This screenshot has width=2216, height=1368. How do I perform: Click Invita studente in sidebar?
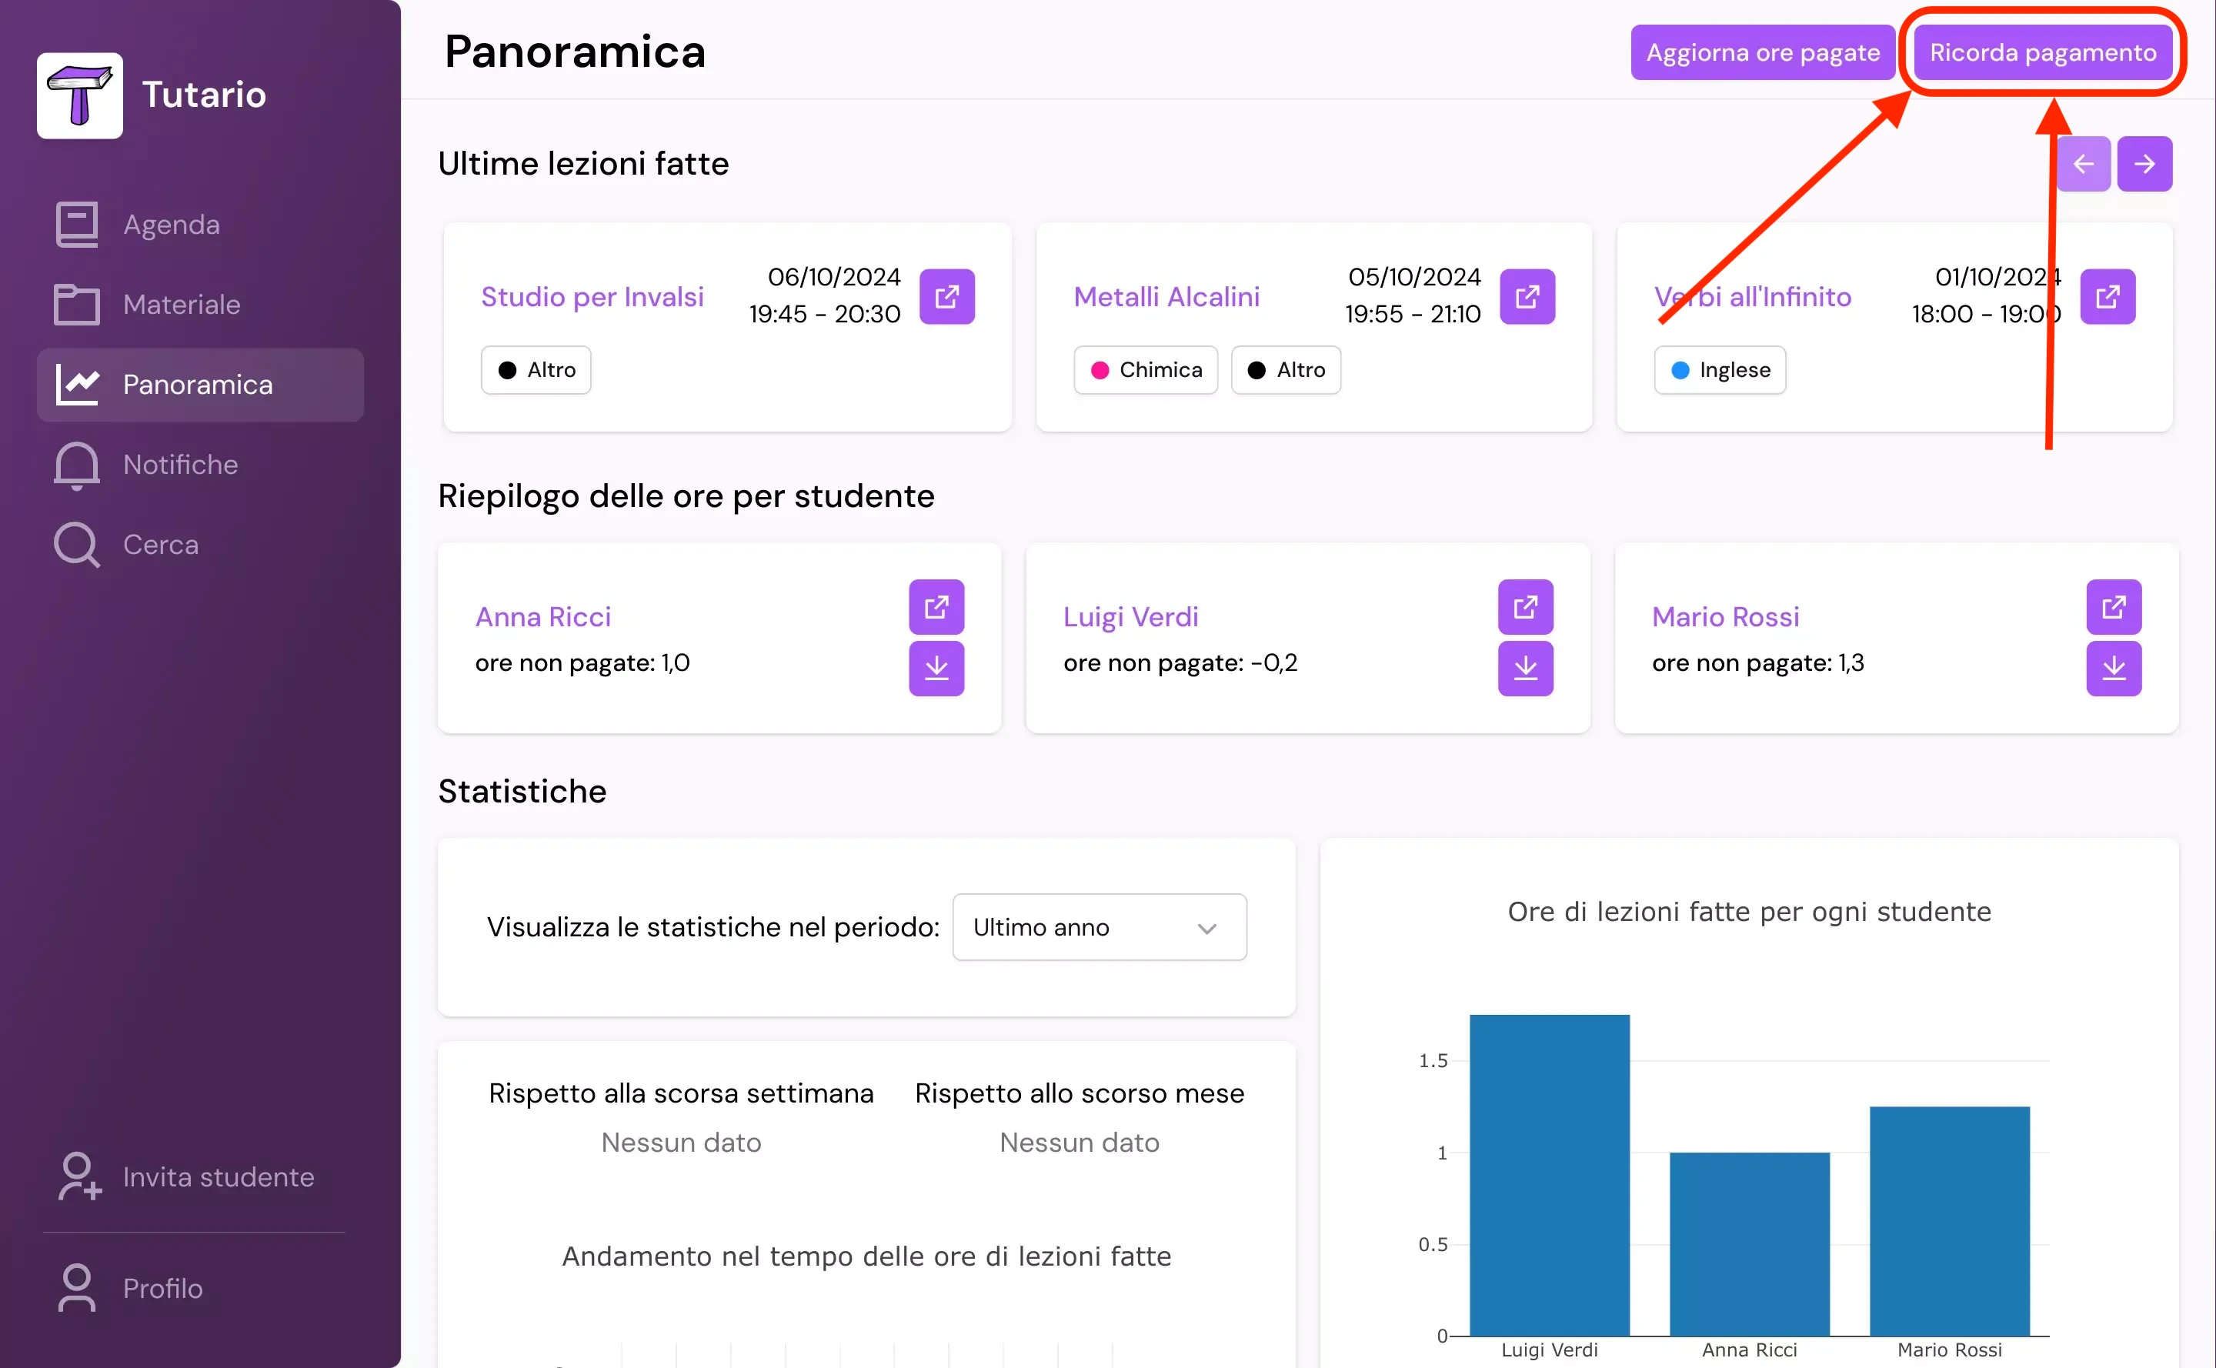[x=218, y=1177]
